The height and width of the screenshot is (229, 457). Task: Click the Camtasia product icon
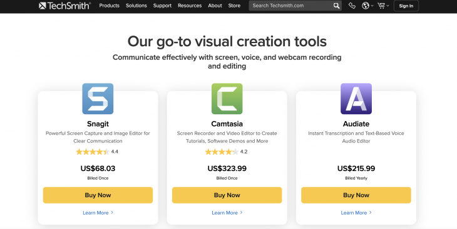coord(227,99)
